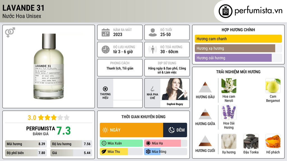Click the LAVANDE 31 title
287x161 pixels.
(24, 8)
